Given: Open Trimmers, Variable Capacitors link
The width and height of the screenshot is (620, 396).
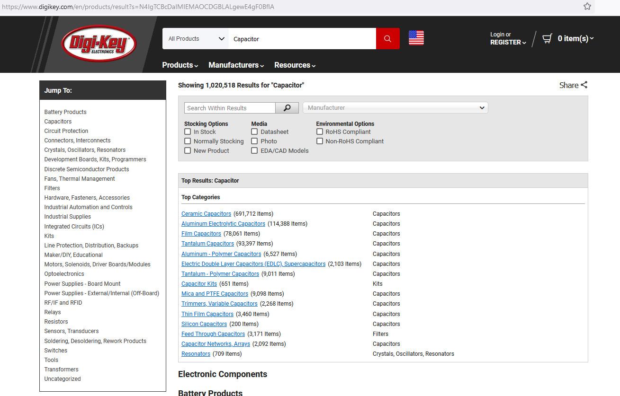Looking at the screenshot, I should tap(219, 304).
